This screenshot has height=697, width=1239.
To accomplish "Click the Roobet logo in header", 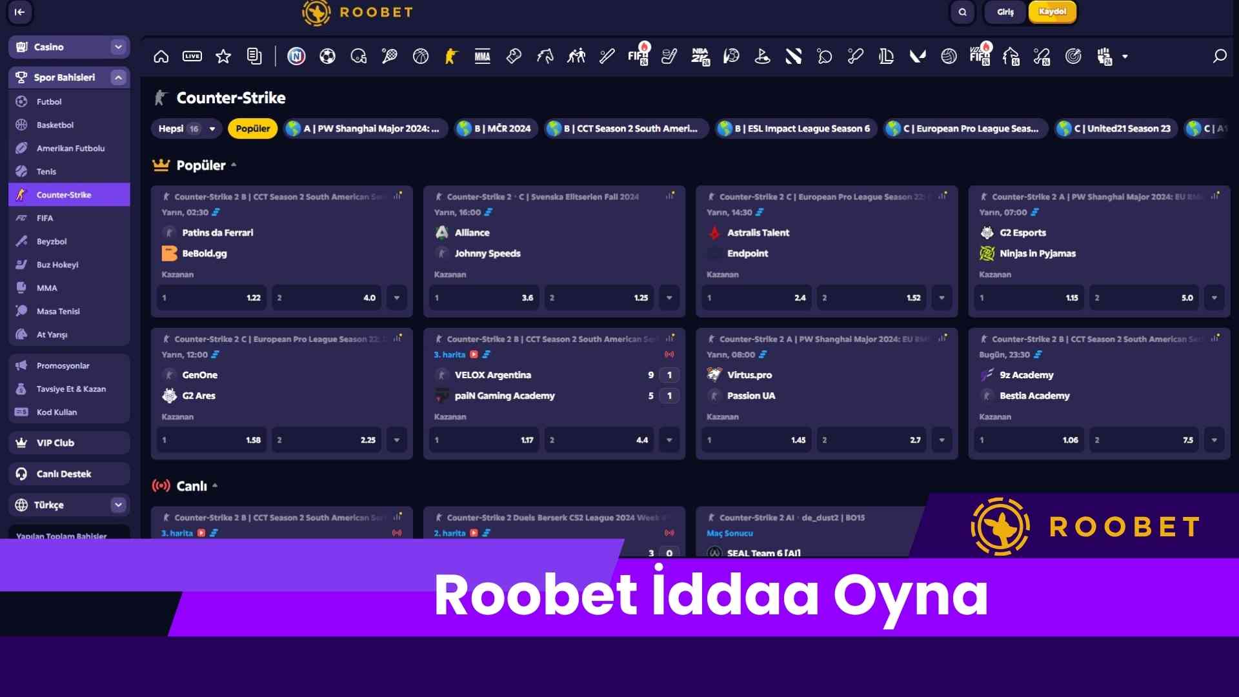I will click(357, 12).
